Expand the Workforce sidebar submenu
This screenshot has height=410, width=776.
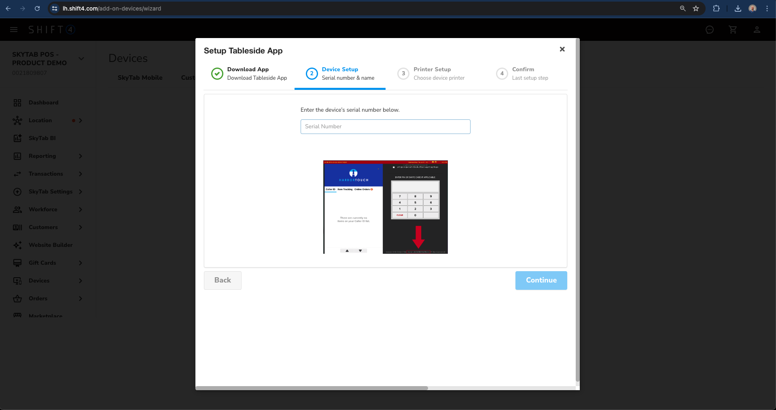click(80, 210)
